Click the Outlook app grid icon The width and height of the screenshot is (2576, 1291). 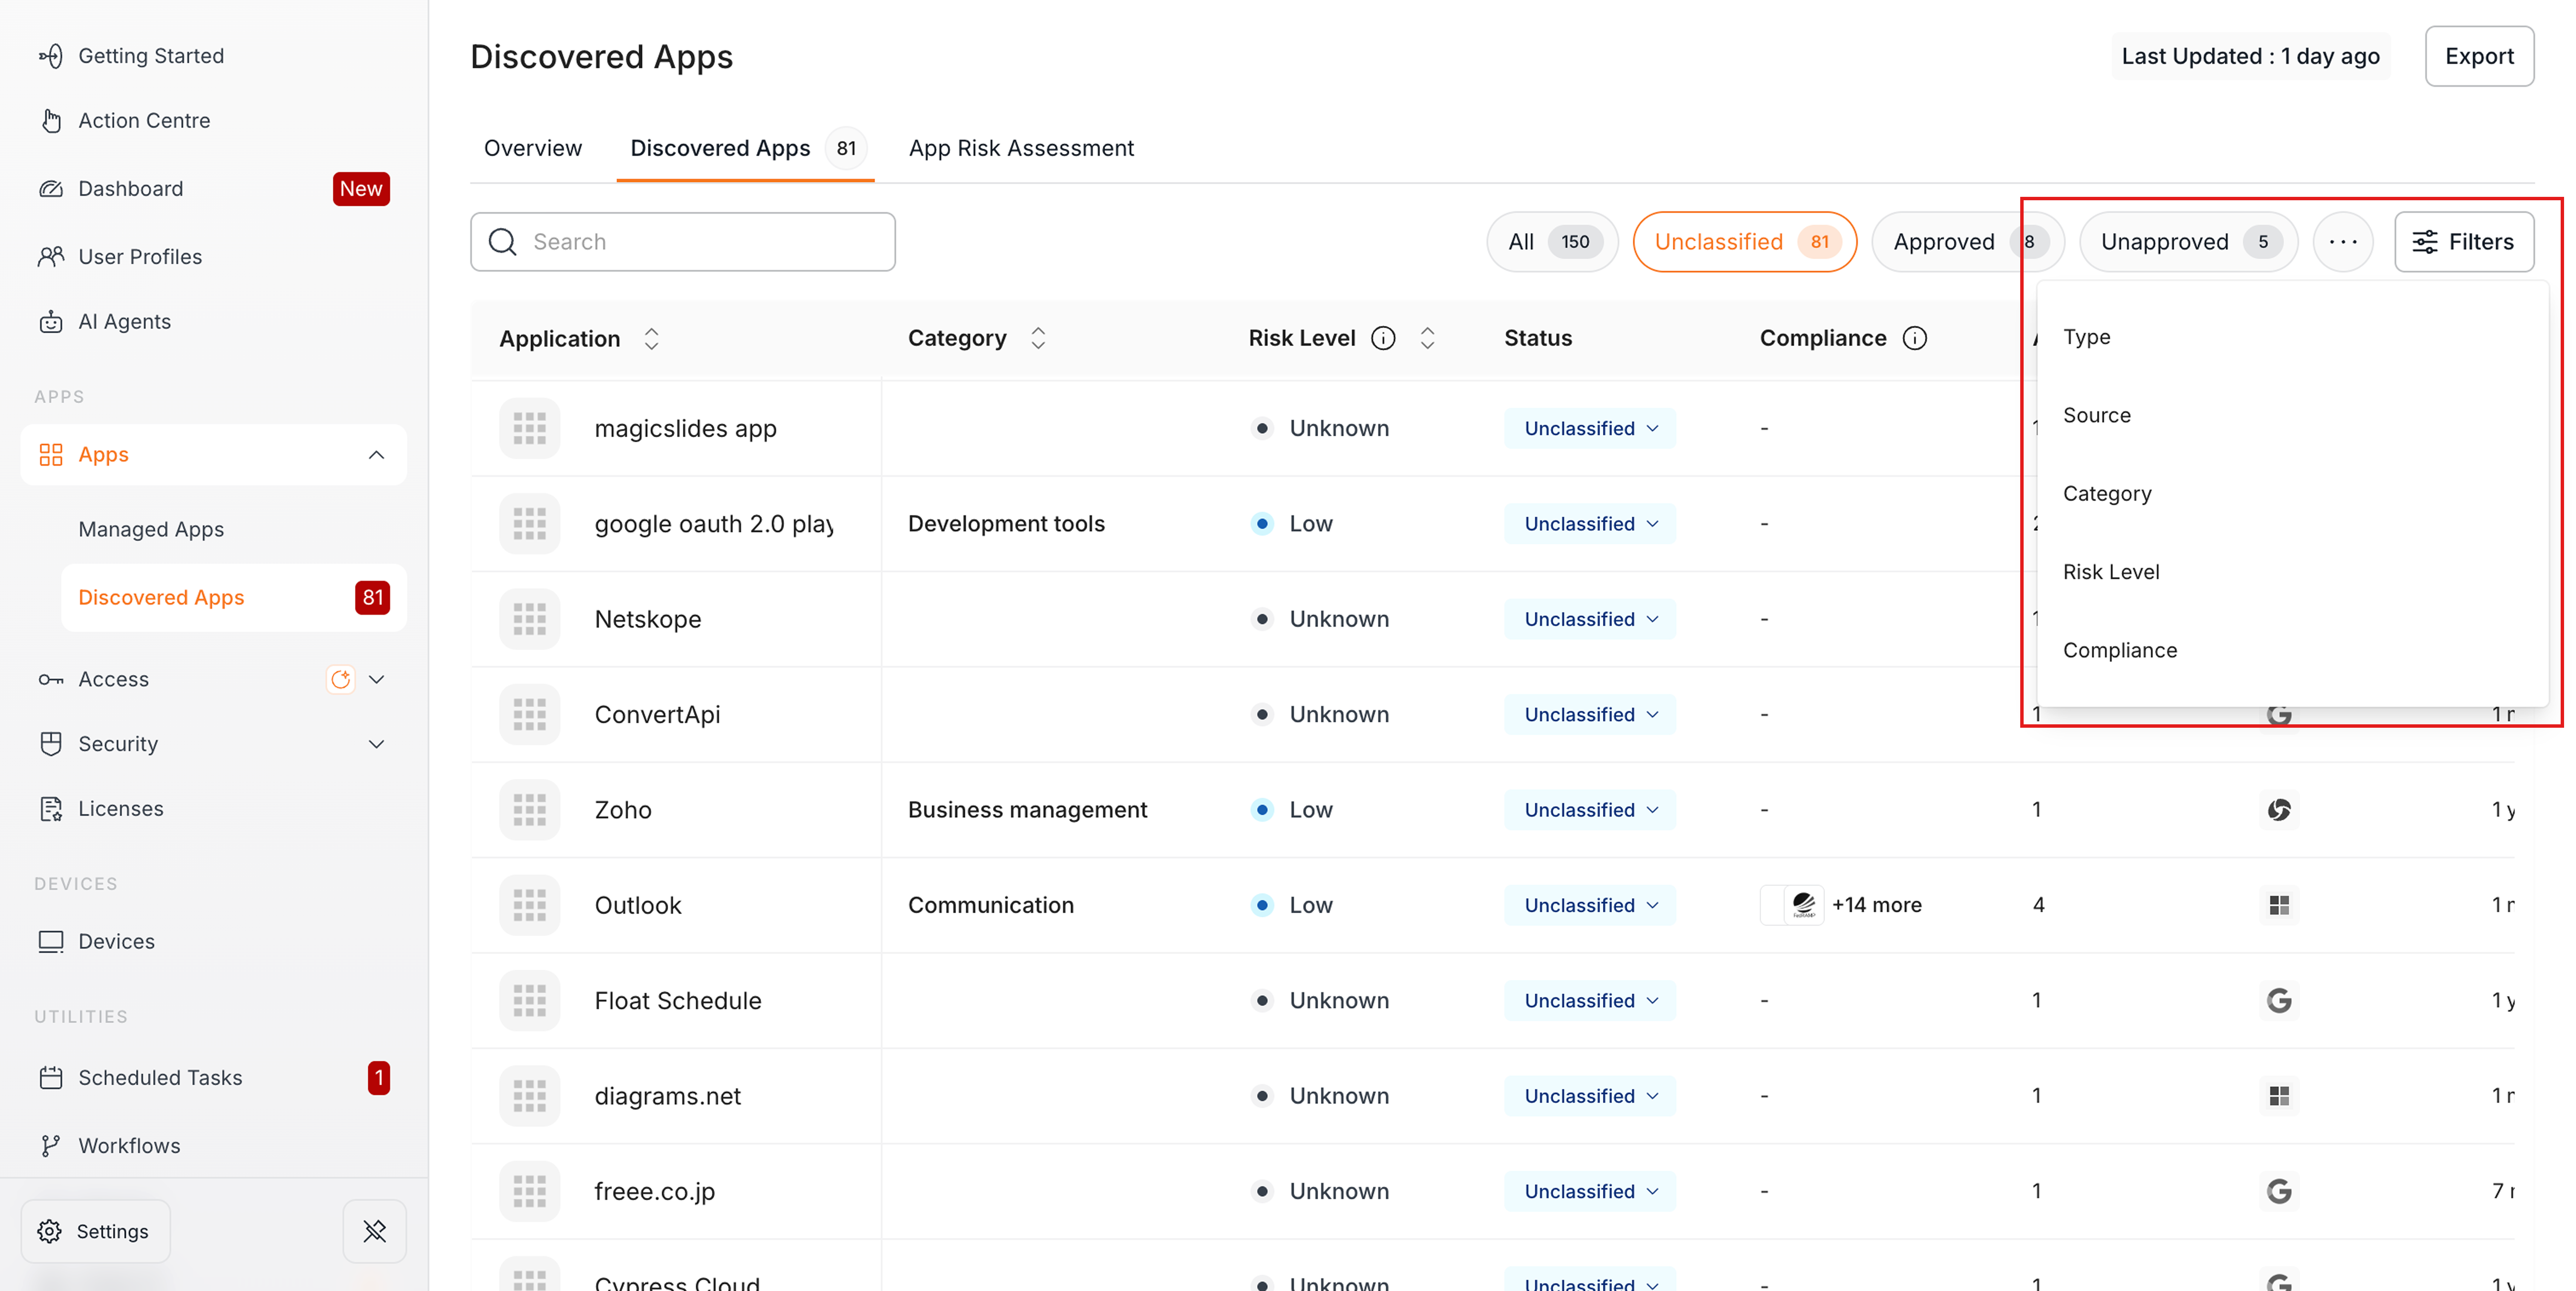[x=530, y=906]
